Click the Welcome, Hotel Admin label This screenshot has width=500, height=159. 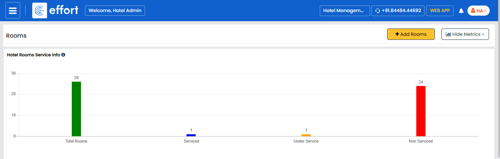[115, 11]
